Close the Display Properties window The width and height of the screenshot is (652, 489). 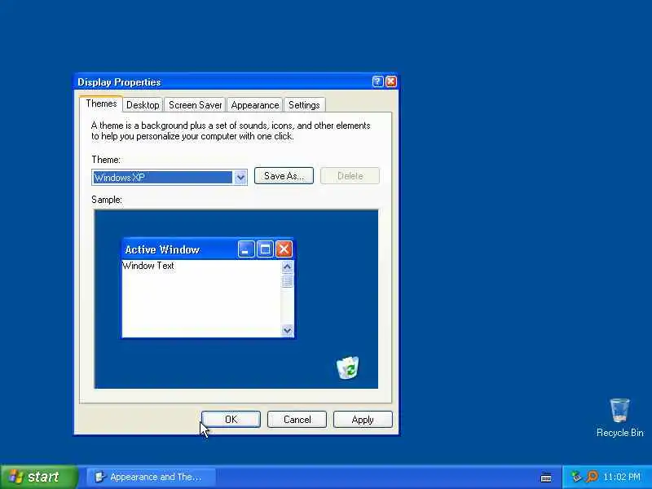click(391, 81)
